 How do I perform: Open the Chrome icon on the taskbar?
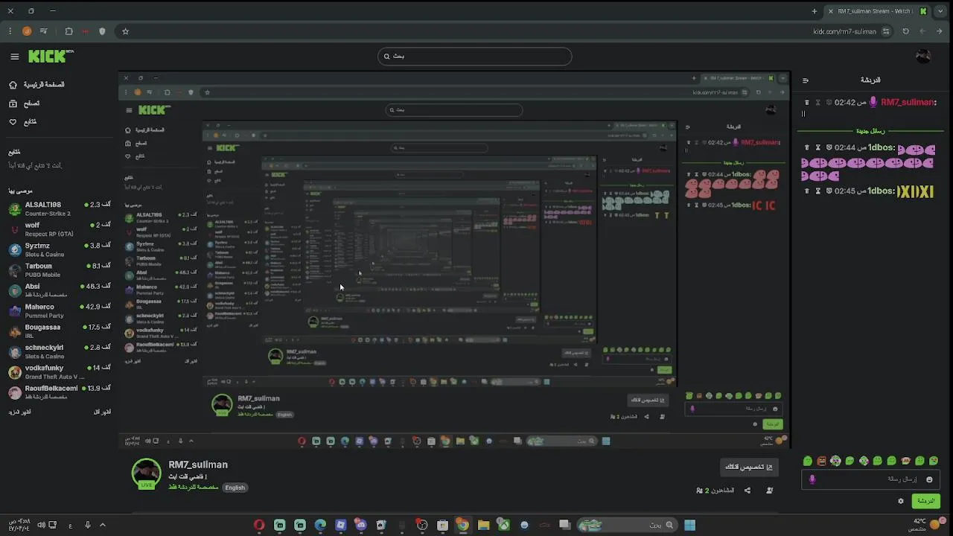point(462,525)
